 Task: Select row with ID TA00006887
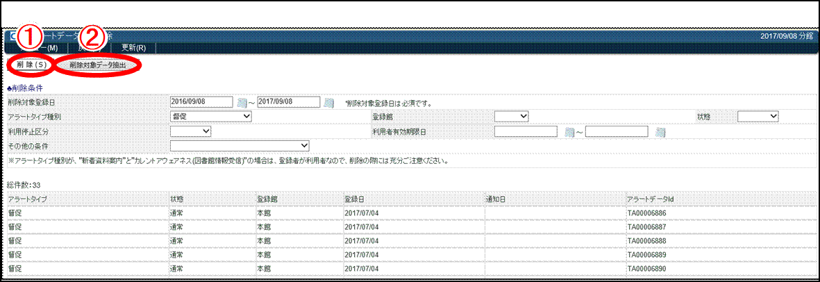[410, 227]
